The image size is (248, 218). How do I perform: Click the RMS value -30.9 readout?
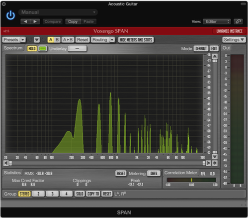click(x=44, y=174)
